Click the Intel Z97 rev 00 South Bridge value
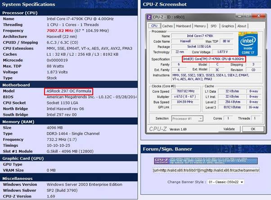Viewport: 271px width, 200px height. (62, 115)
